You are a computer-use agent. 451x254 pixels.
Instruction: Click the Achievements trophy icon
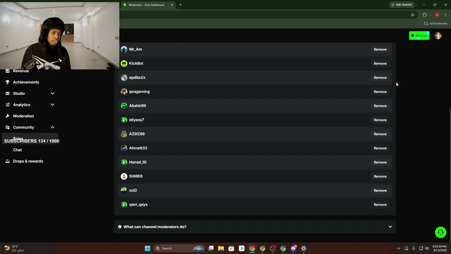pos(7,82)
